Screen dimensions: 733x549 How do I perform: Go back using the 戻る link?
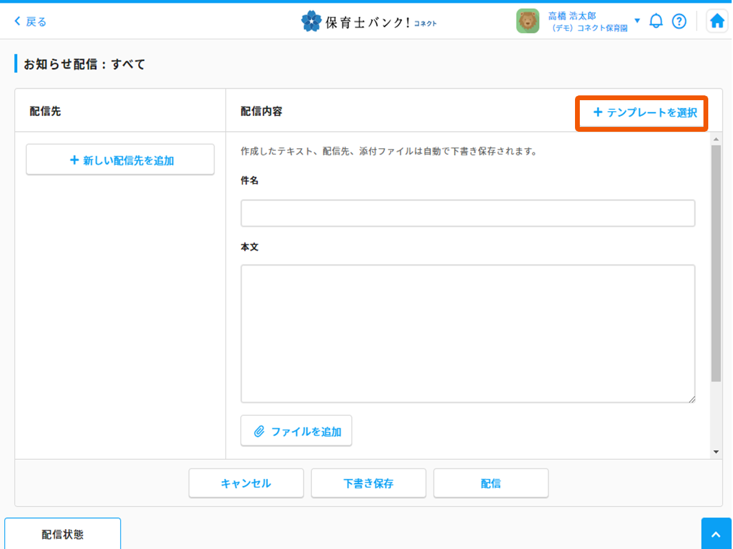pos(31,21)
